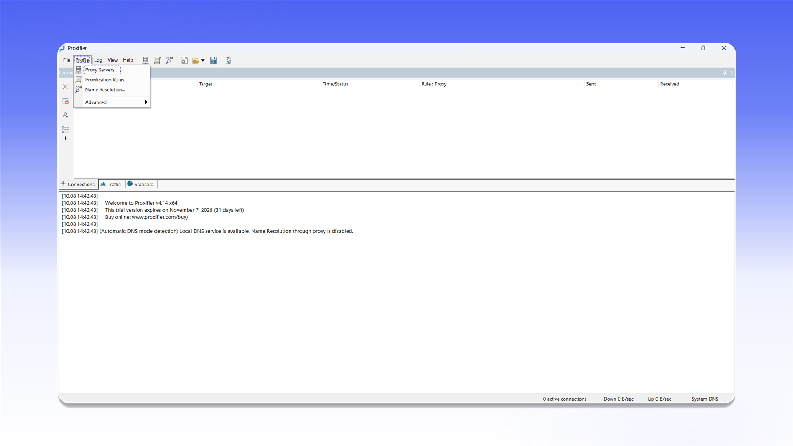Click the Proxification Rules toolbar icon
The width and height of the screenshot is (793, 446).
pos(157,60)
